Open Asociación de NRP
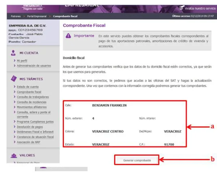 pos(29,142)
